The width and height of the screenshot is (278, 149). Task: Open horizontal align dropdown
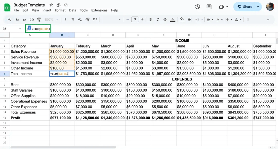tap(210, 19)
